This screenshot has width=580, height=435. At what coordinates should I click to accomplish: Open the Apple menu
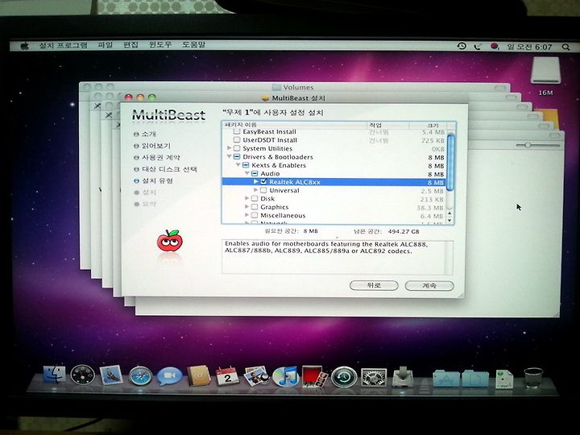pyautogui.click(x=25, y=46)
